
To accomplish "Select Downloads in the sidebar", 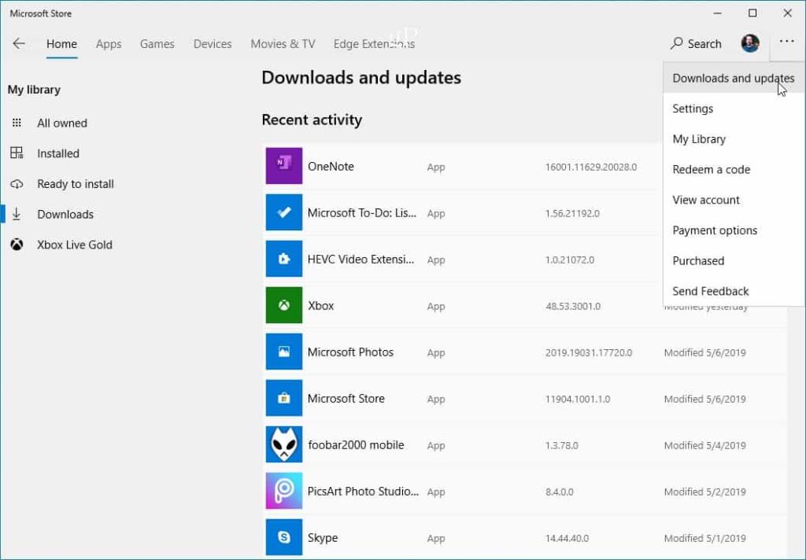I will coord(65,214).
